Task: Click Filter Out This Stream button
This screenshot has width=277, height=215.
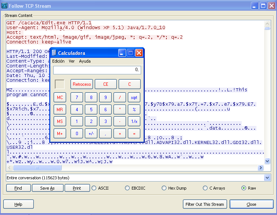Action: pyautogui.click(x=205, y=204)
